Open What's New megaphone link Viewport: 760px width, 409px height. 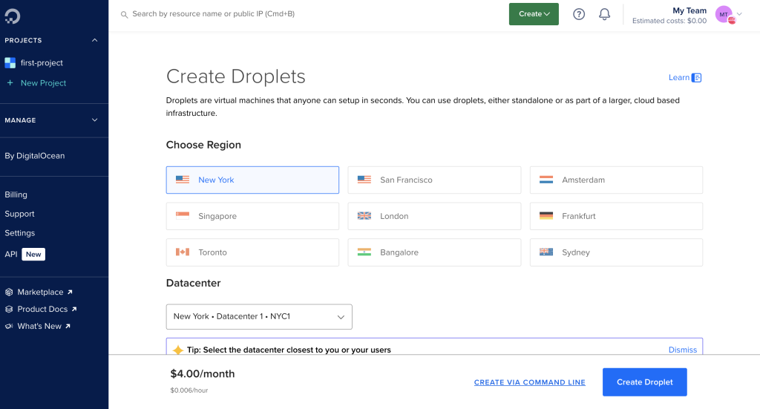click(38, 326)
